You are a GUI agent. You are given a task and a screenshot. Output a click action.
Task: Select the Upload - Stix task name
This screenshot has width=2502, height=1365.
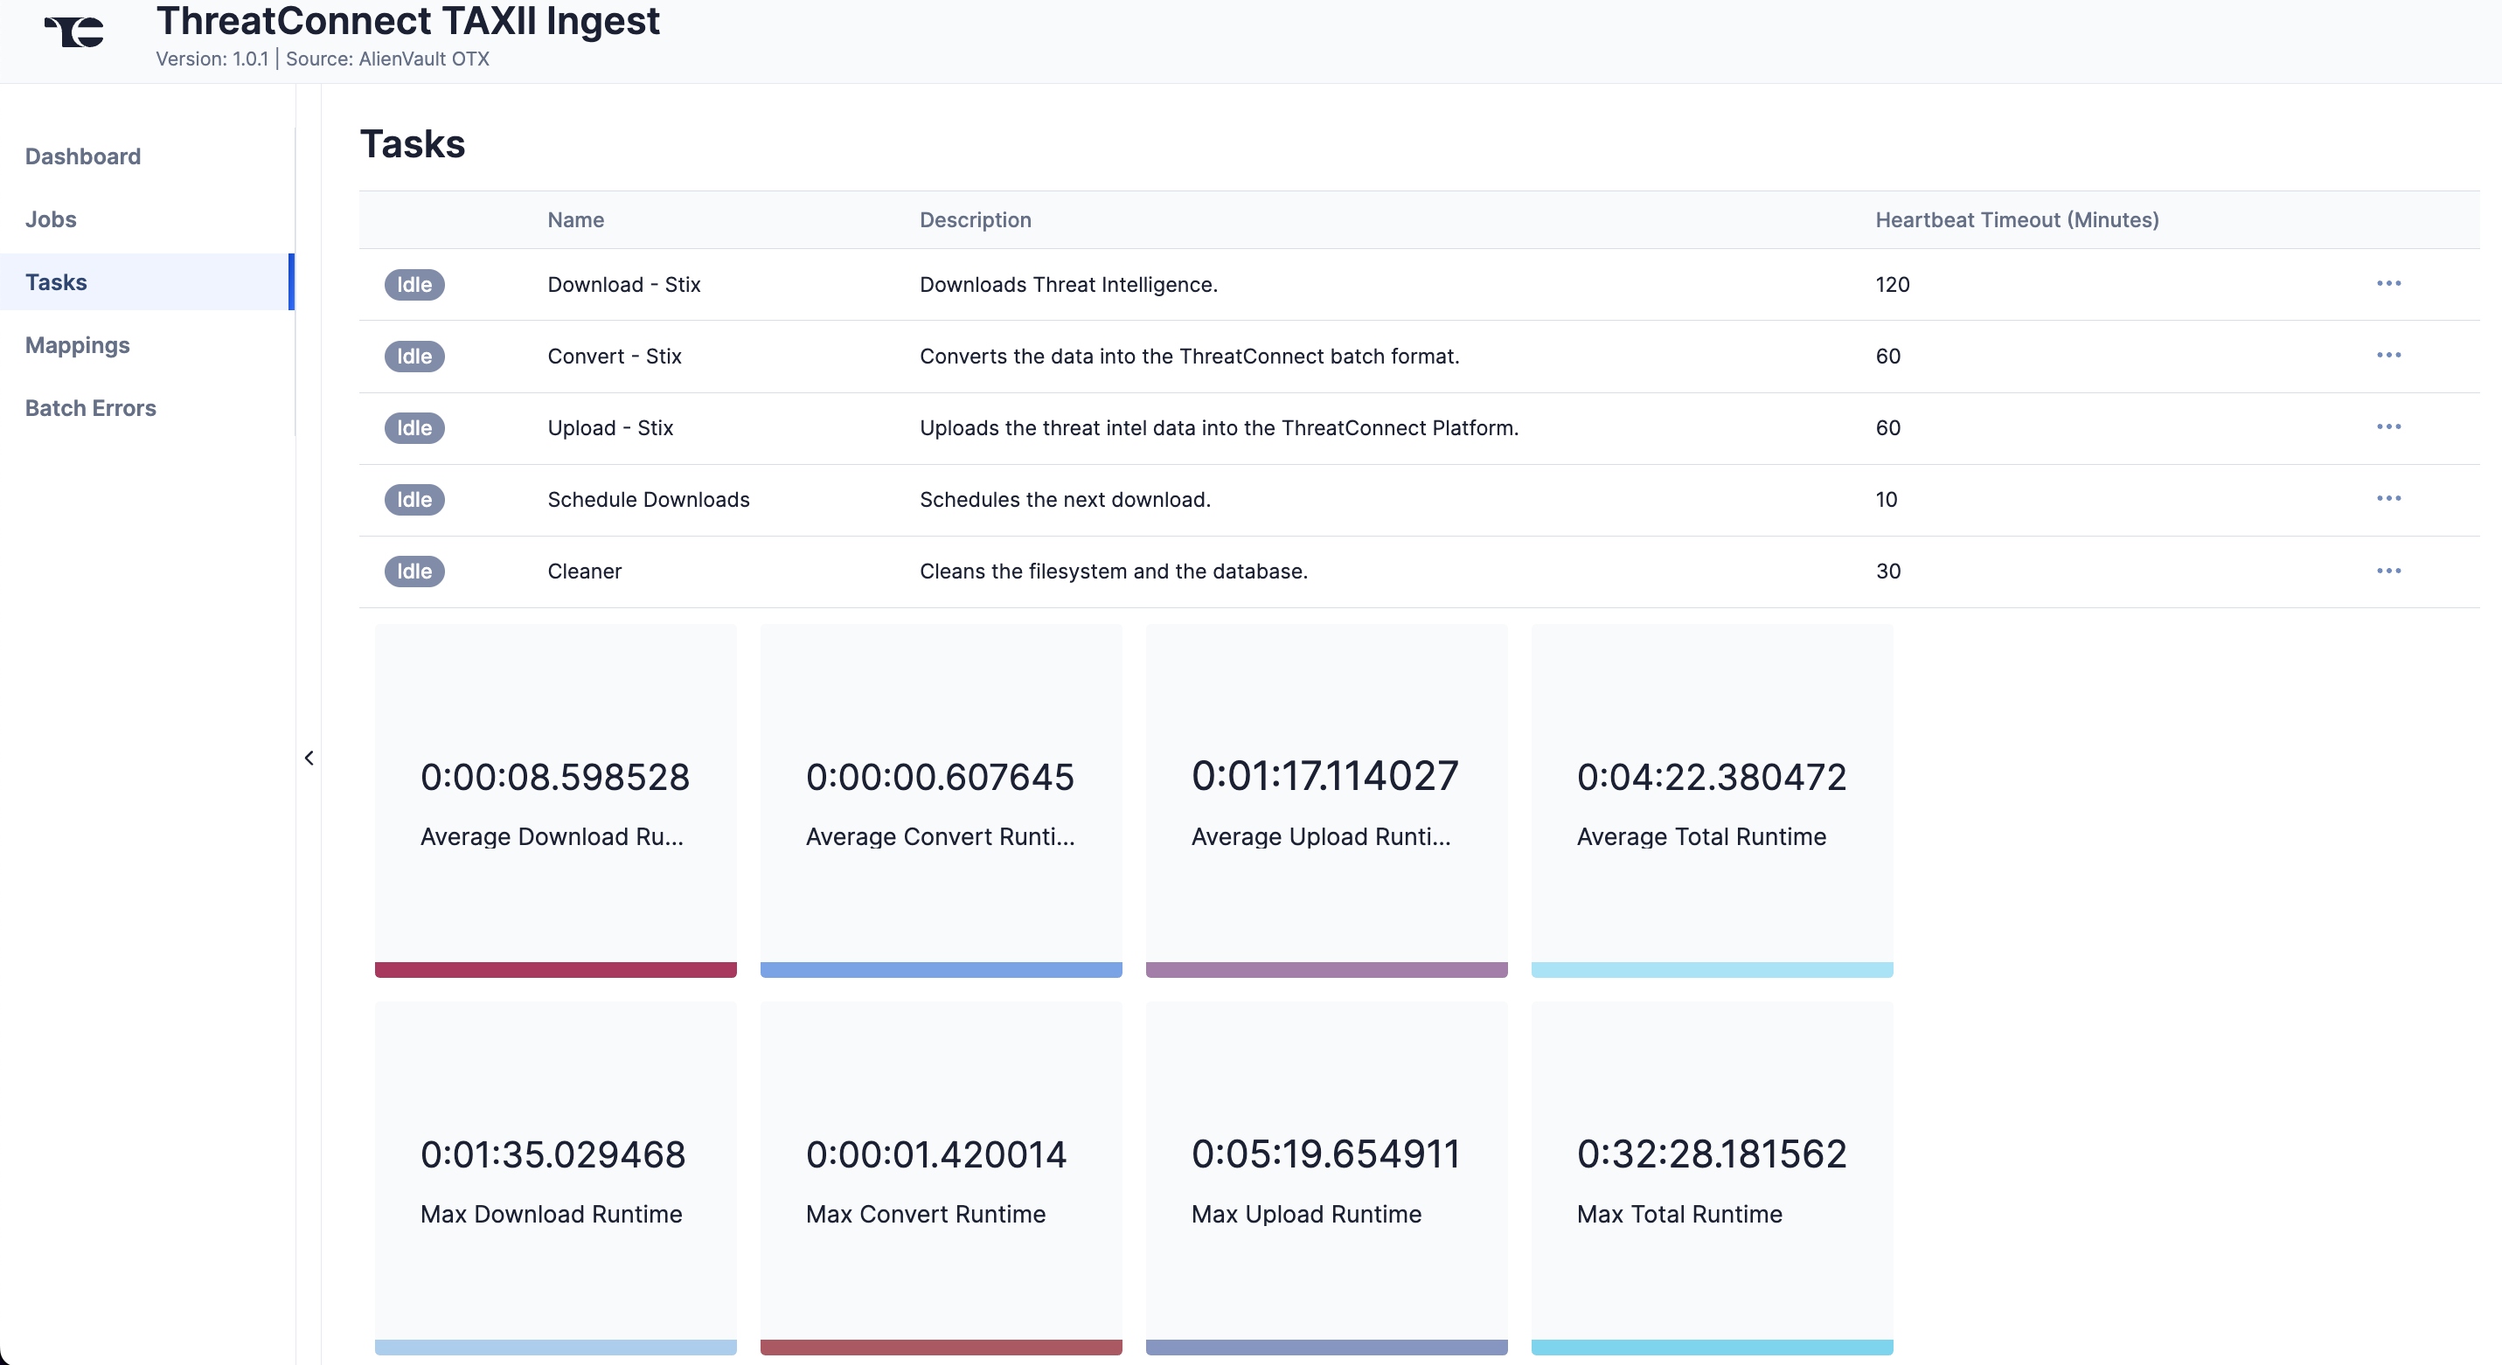pos(611,428)
